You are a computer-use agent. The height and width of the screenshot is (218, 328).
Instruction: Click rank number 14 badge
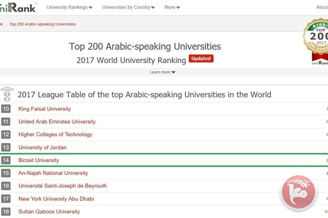tap(6, 160)
